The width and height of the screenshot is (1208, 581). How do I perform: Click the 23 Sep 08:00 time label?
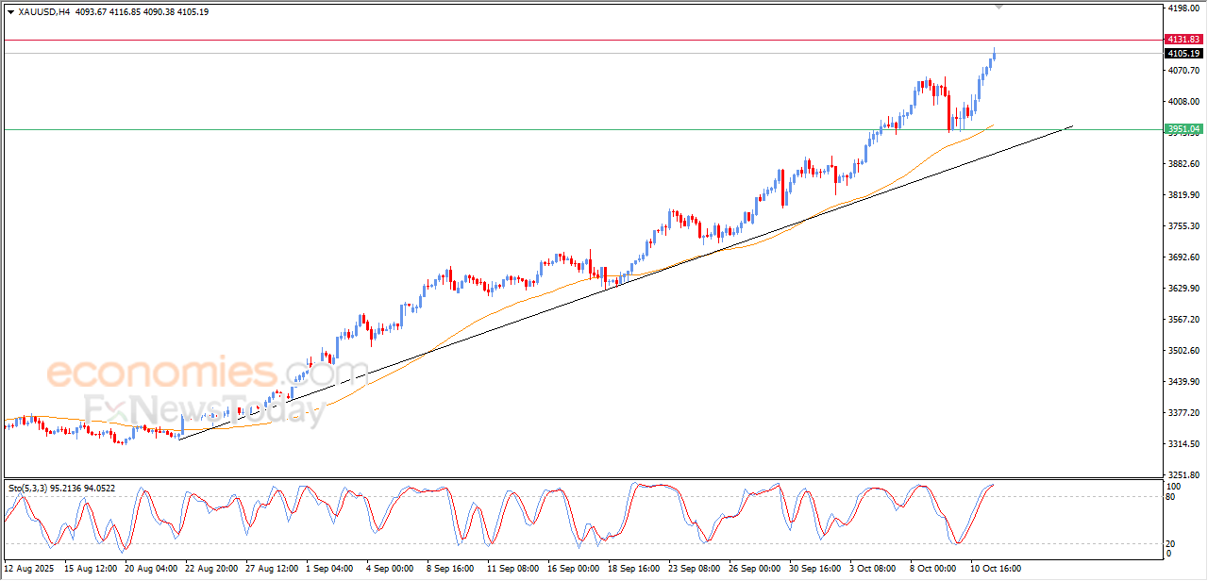pos(695,569)
